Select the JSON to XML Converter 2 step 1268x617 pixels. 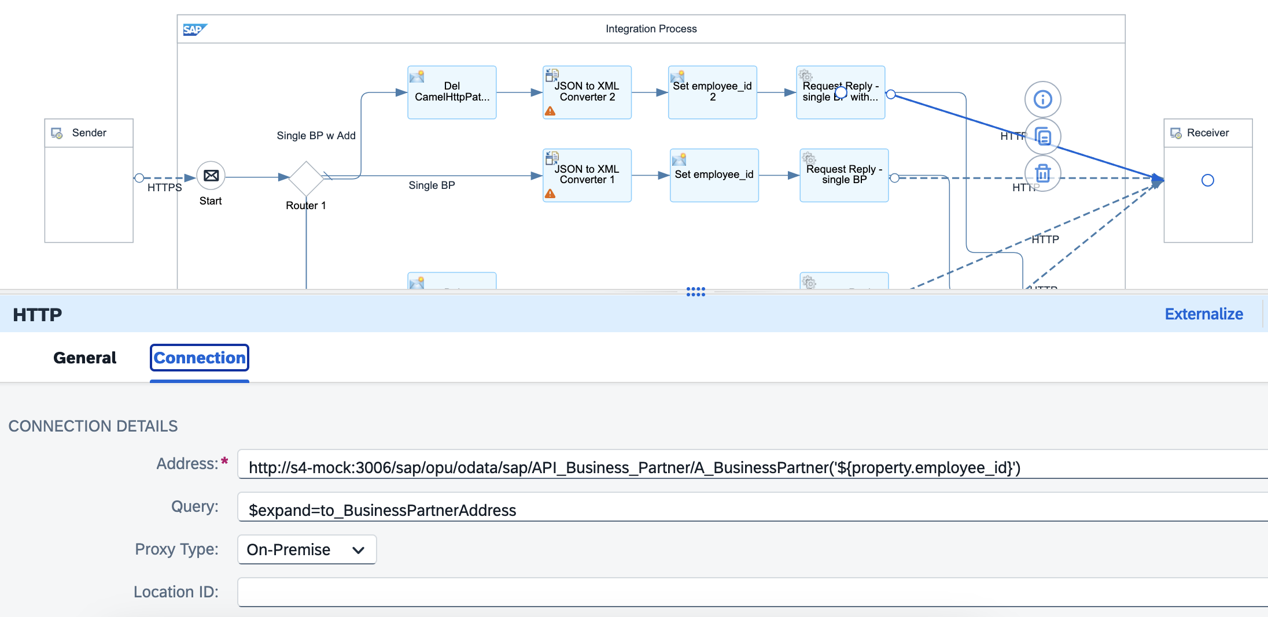[587, 92]
